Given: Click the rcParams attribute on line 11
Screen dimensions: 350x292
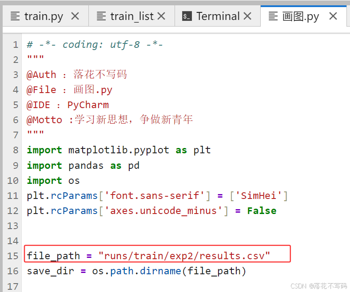Looking at the screenshot, I should (x=74, y=195).
